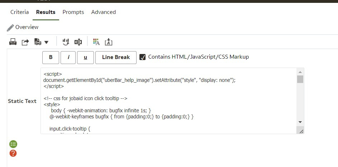Export this analysis using arrow icon
The height and width of the screenshot is (167, 338).
pyautogui.click(x=25, y=42)
